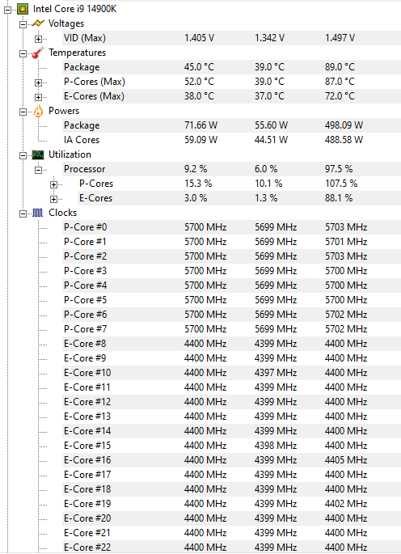Viewport: 401px width, 554px height.
Task: Collapse the Temperatures section
Action: point(23,53)
